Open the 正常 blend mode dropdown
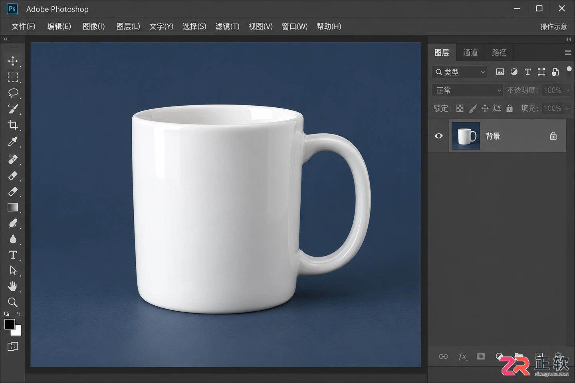Viewport: 575px width, 383px height. [467, 90]
